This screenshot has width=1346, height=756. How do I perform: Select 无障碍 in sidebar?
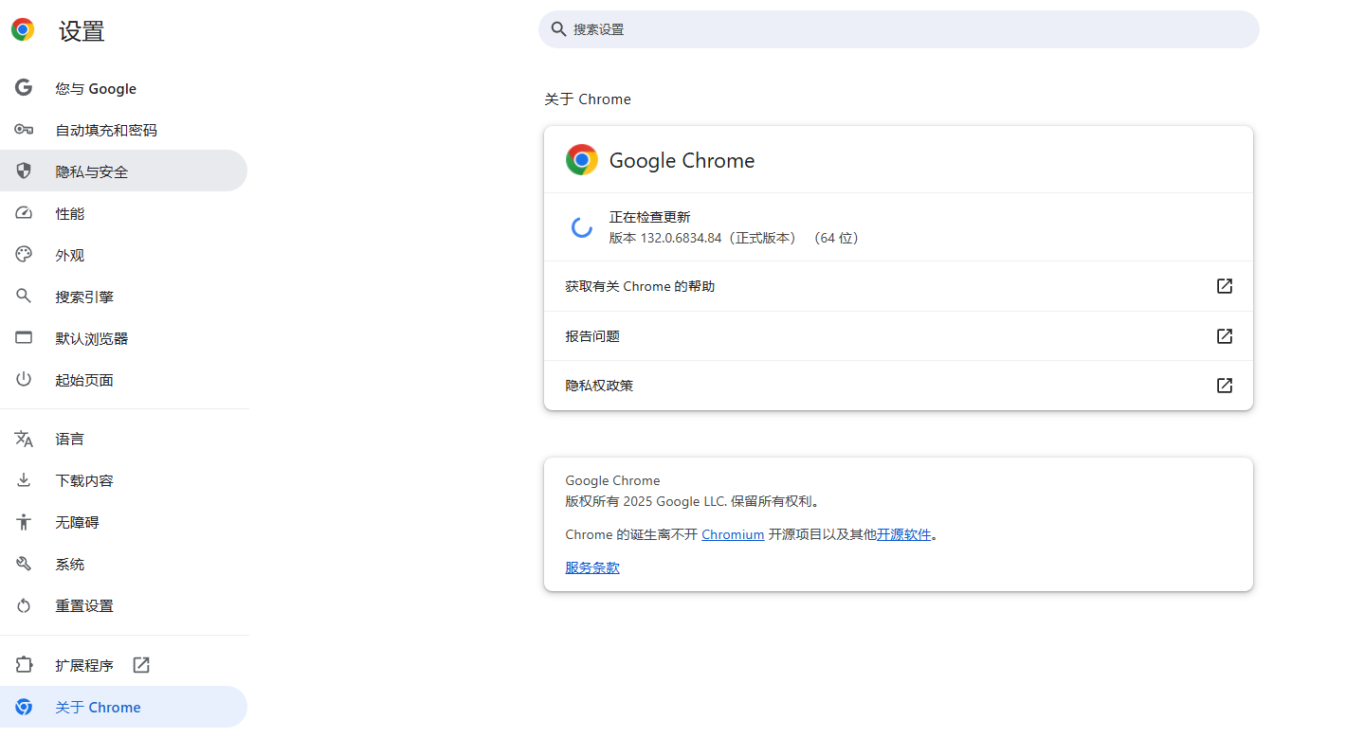[x=123, y=522]
